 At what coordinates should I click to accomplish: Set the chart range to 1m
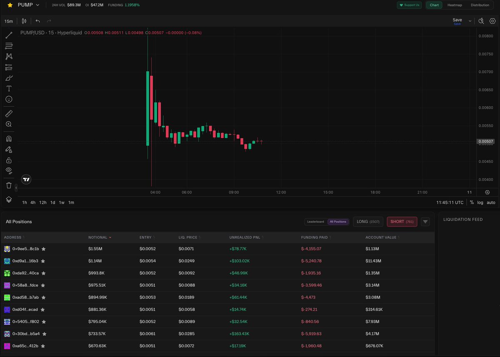coord(71,202)
